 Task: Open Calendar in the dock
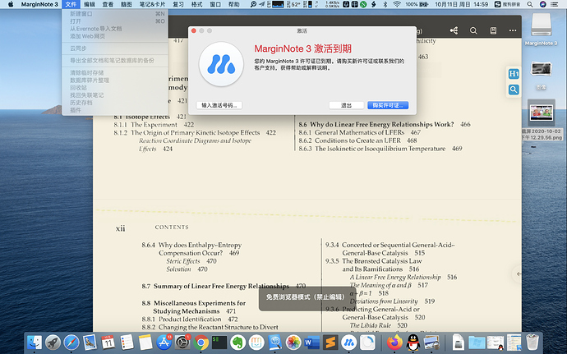point(108,342)
